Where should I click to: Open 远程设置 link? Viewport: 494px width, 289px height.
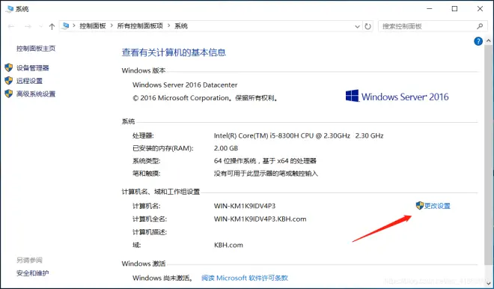click(30, 81)
